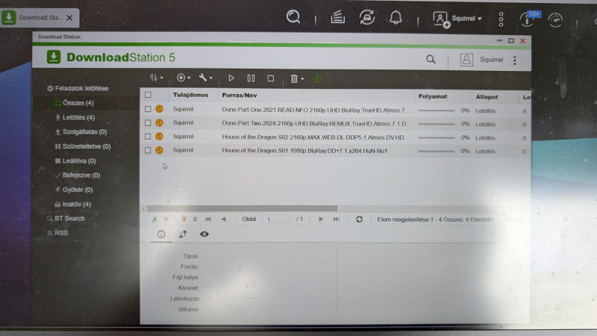This screenshot has height=336, width=597.
Task: Refresh the task list
Action: coord(359,219)
